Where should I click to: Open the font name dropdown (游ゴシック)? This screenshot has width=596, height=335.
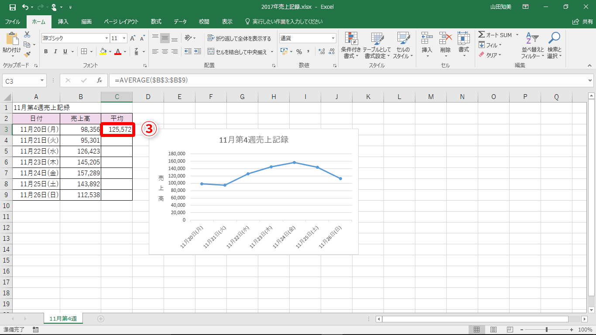click(106, 38)
